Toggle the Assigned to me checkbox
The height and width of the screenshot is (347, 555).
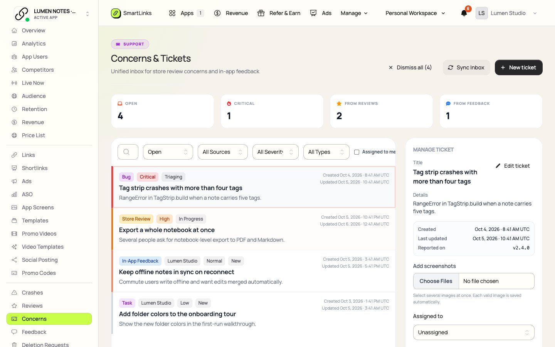pos(357,152)
